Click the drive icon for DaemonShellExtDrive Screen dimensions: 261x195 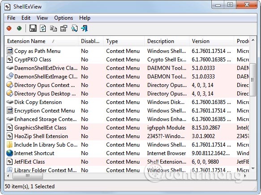(x=10, y=68)
